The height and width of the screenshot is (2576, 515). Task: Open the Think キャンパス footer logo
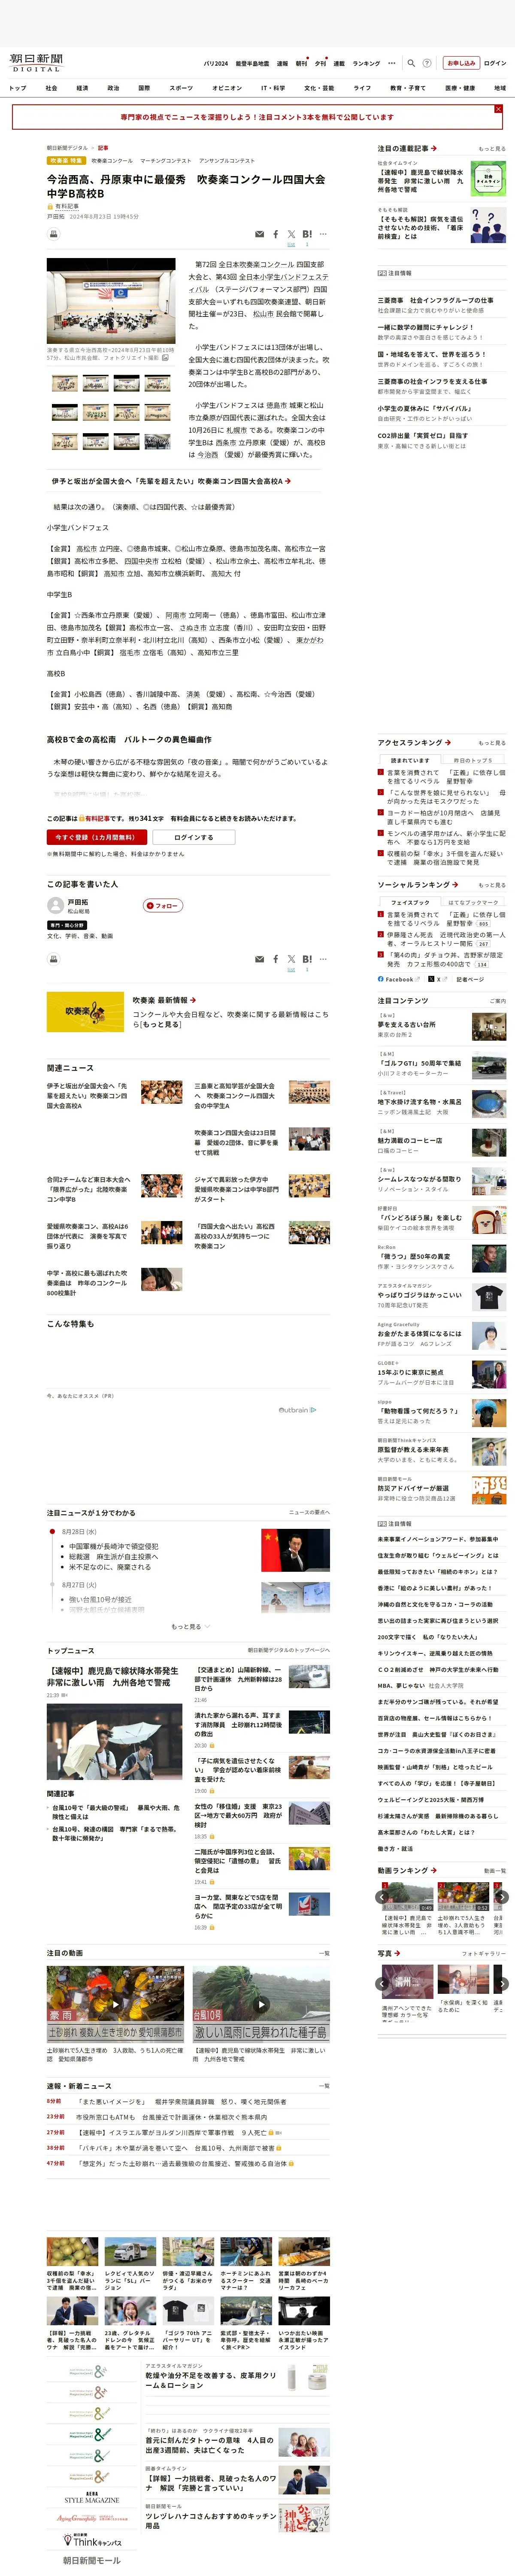(x=92, y=2540)
